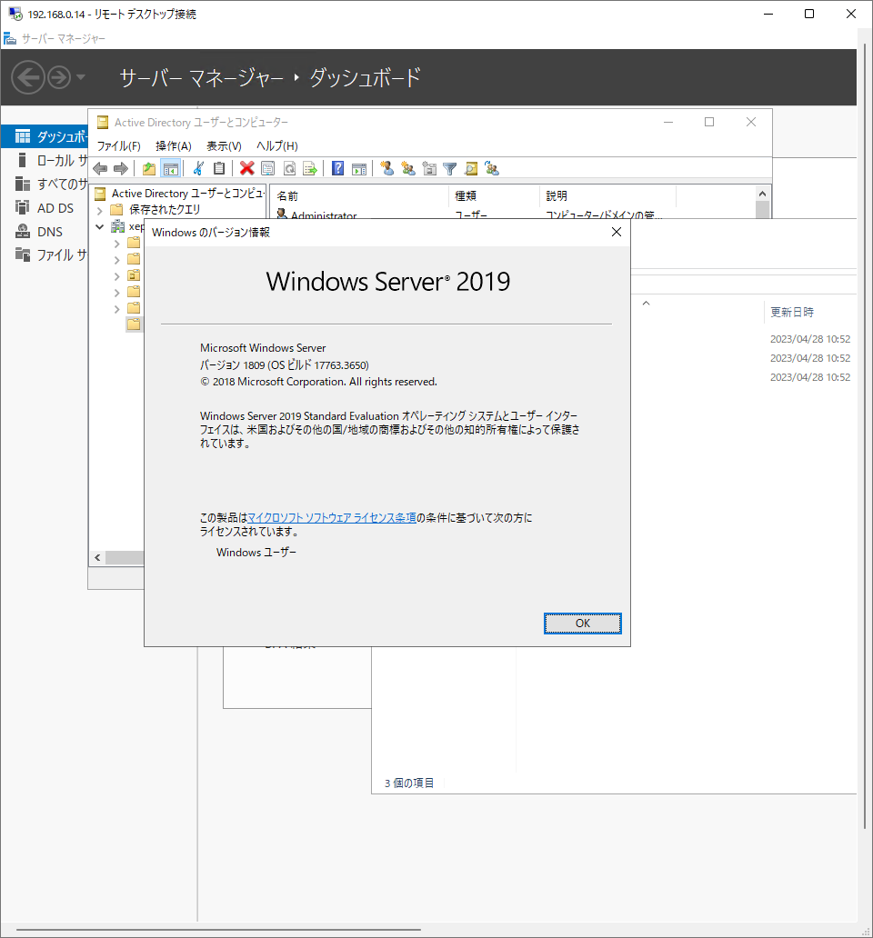Click the Back arrow in the AD toolbar
Viewport: 873px width, 938px height.
pyautogui.click(x=101, y=169)
